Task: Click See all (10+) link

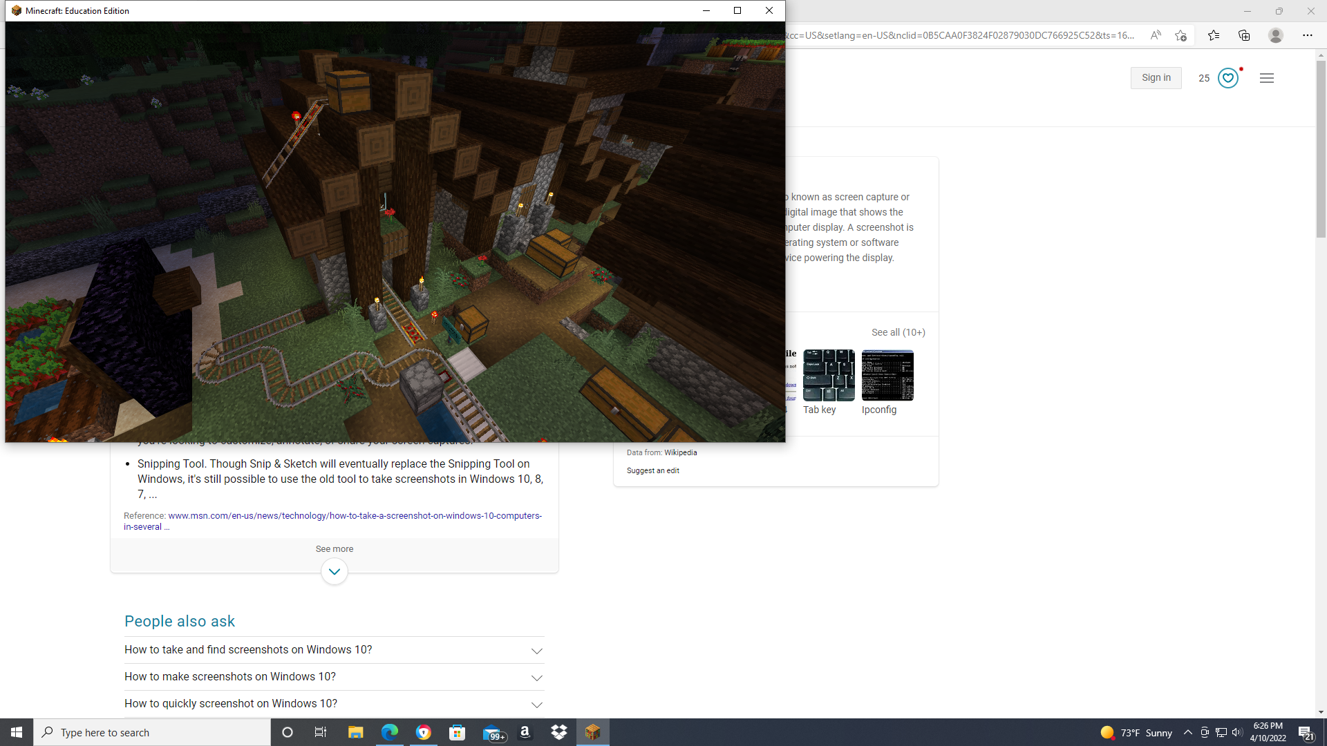Action: coord(898,332)
